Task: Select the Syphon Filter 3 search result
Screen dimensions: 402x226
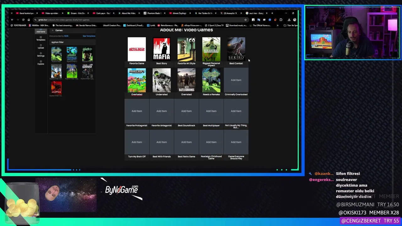Action: tap(87, 54)
